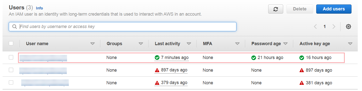Select the third user's checkbox
This screenshot has height=91, width=362.
pyautogui.click(x=11, y=83)
